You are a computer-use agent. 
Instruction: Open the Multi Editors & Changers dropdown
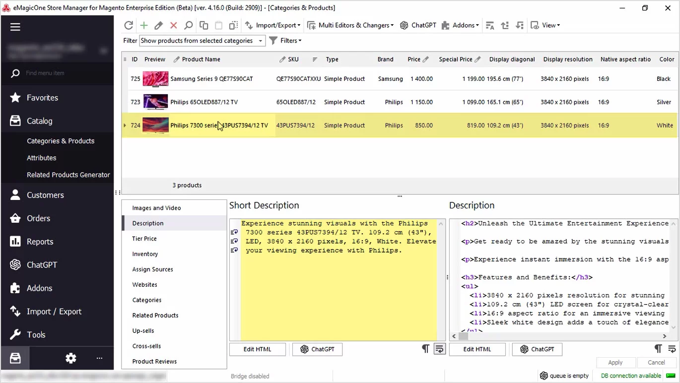pyautogui.click(x=350, y=25)
